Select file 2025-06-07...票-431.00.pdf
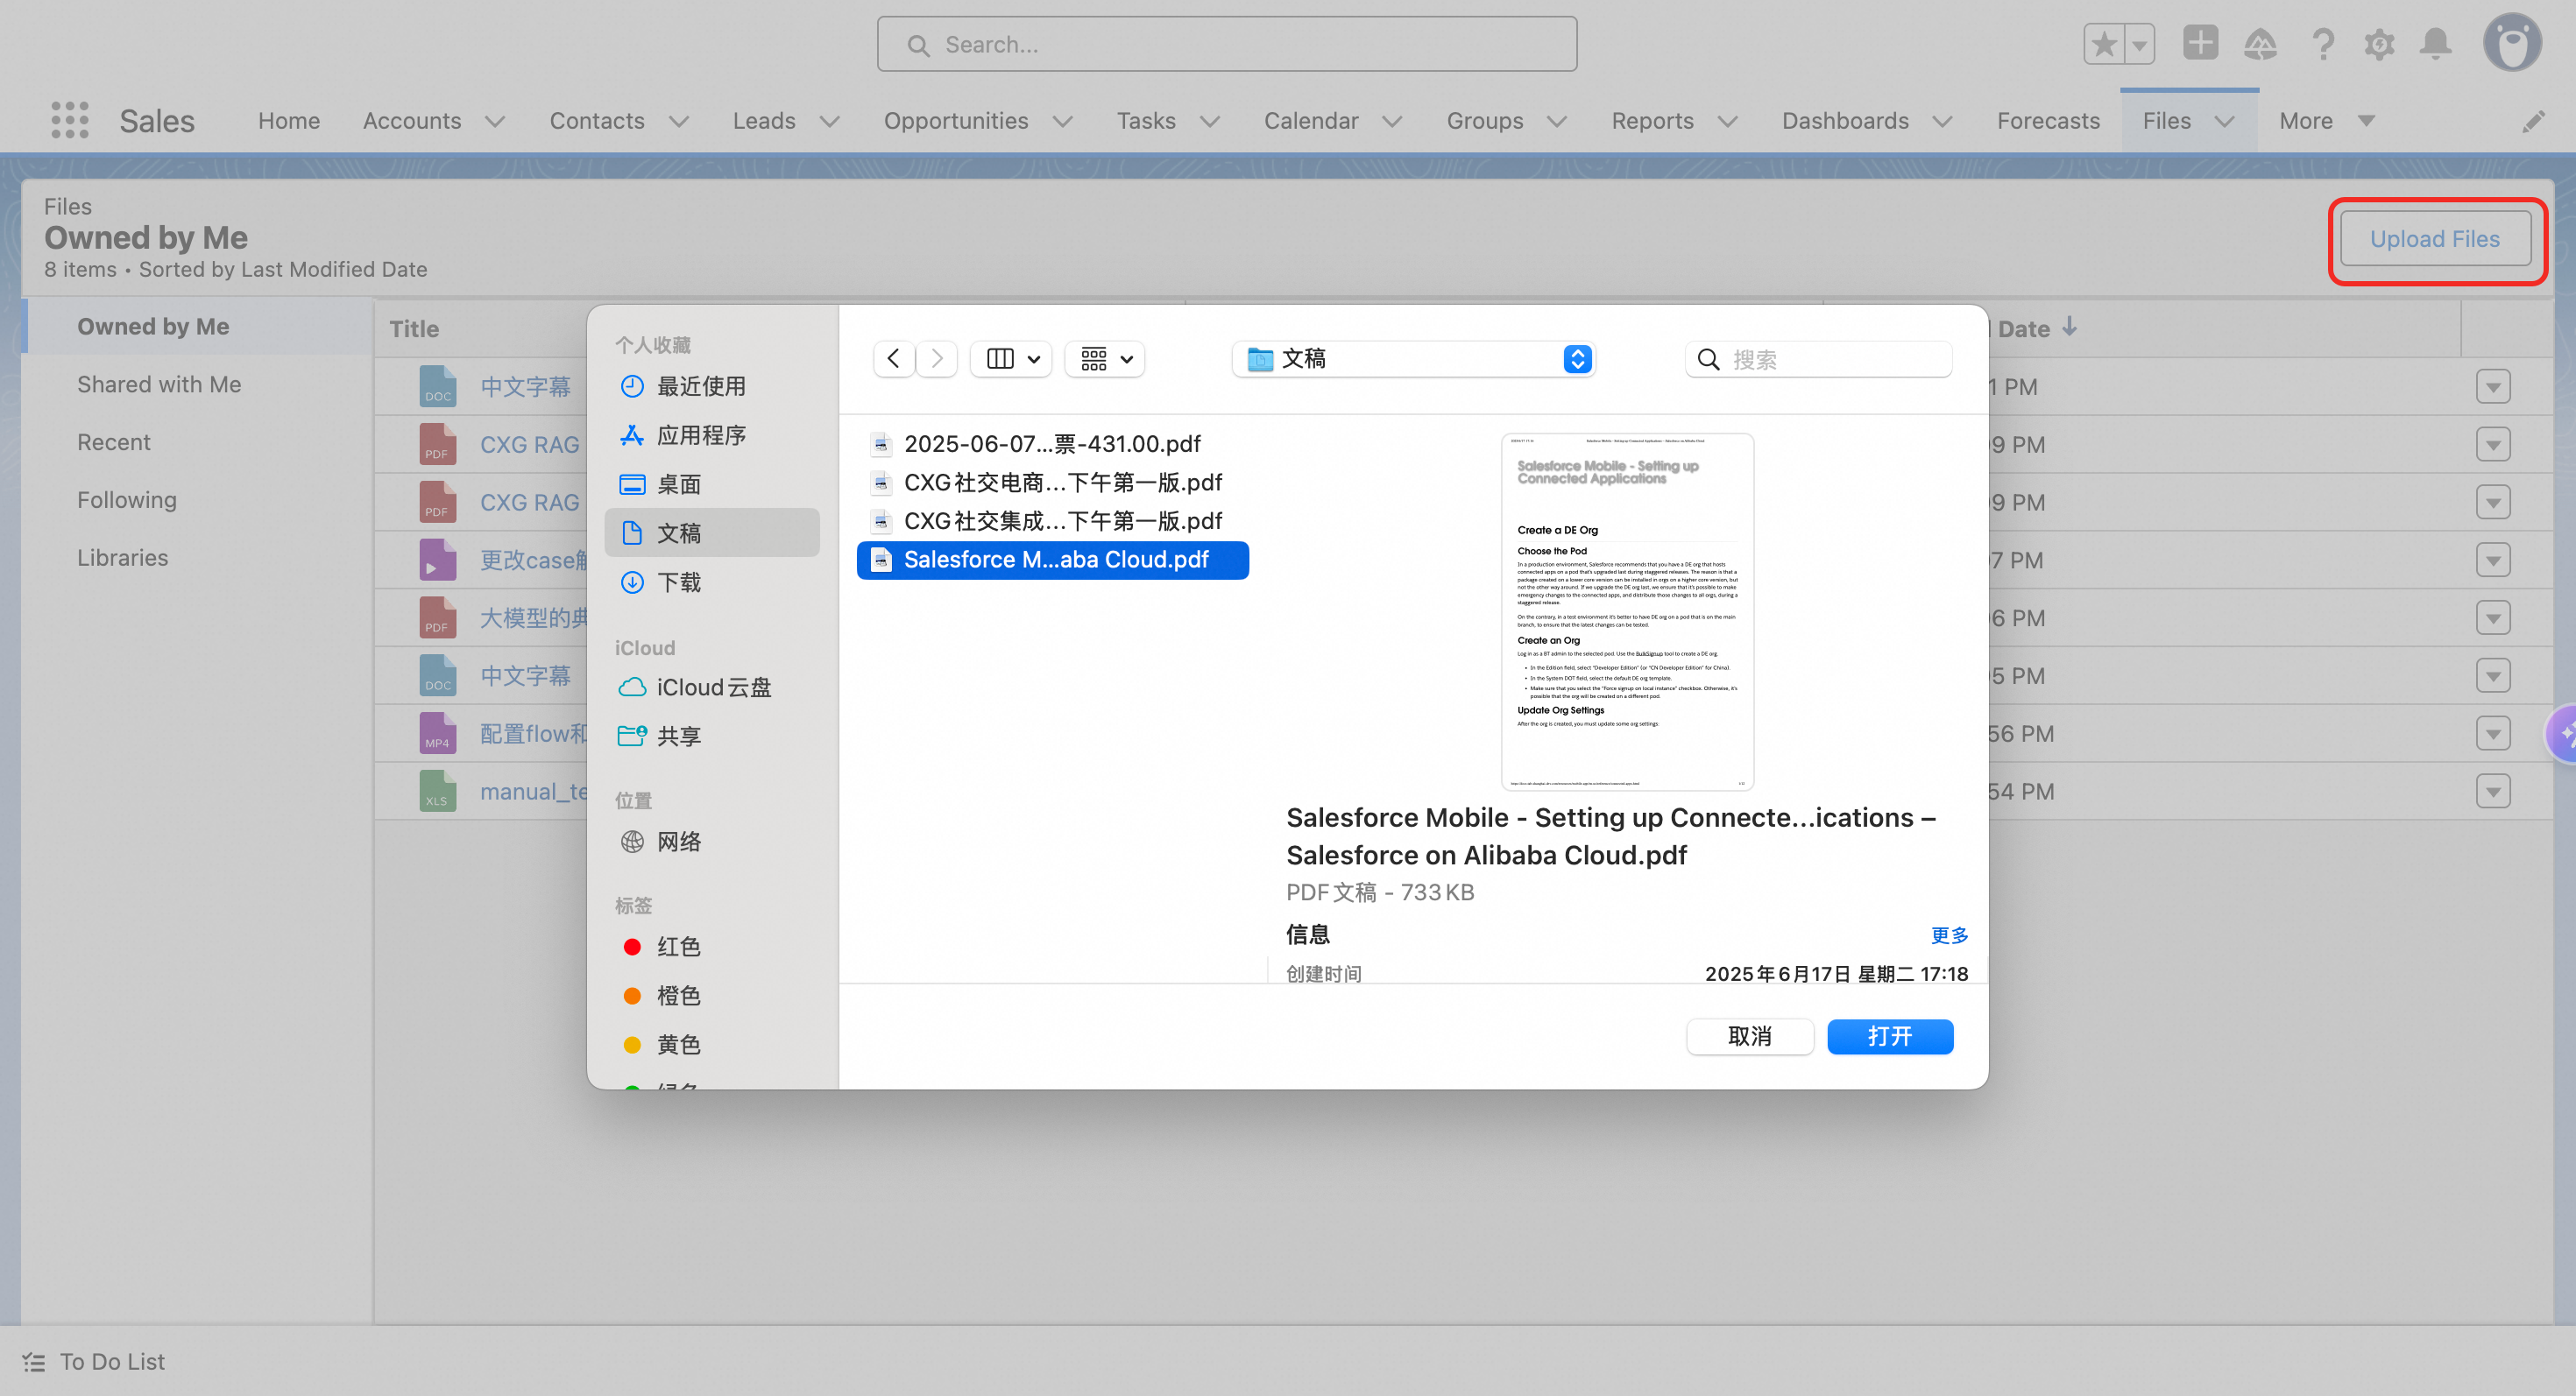This screenshot has height=1396, width=2576. pyautogui.click(x=1052, y=444)
